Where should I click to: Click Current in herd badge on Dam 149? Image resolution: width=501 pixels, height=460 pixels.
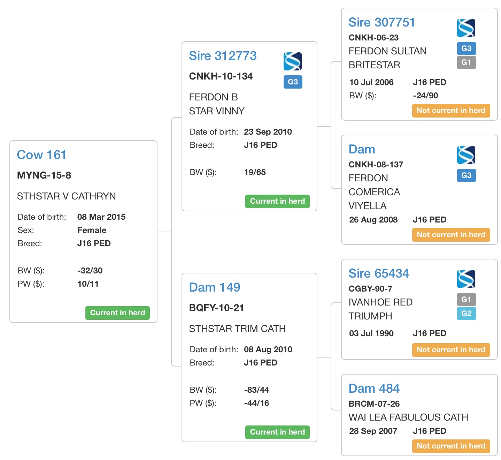pyautogui.click(x=277, y=432)
